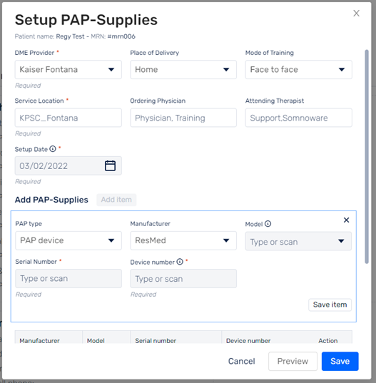Open the Mode of Training dropdown
Image resolution: width=376 pixels, height=383 pixels.
pyautogui.click(x=298, y=70)
